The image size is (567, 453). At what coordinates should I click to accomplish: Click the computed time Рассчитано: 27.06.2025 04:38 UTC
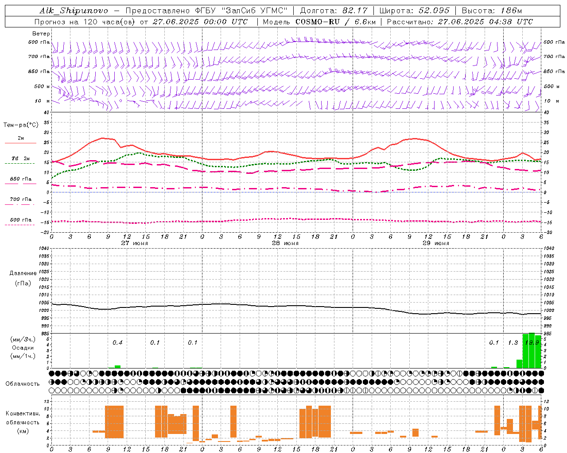point(460,22)
